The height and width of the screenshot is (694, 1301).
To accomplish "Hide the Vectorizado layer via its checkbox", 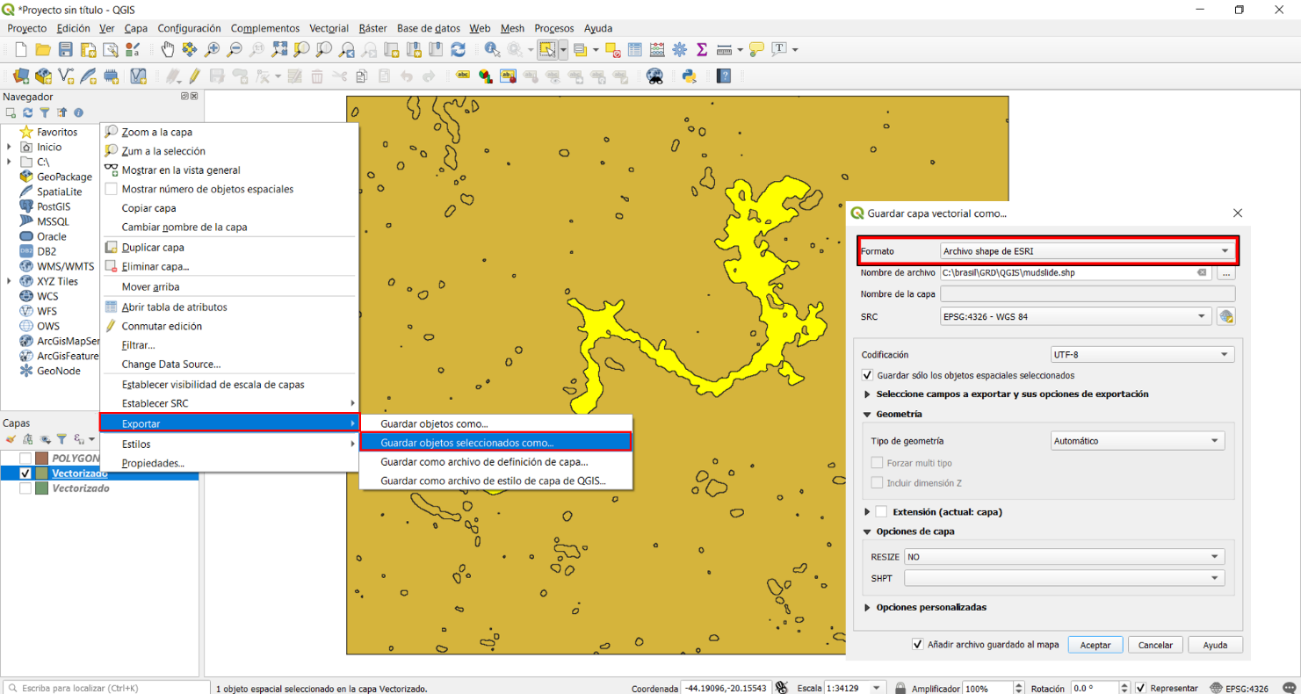I will click(x=25, y=473).
